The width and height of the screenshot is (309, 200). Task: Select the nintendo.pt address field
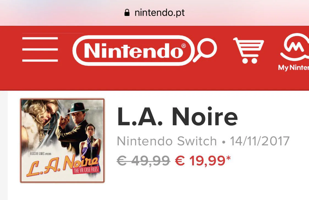(159, 13)
